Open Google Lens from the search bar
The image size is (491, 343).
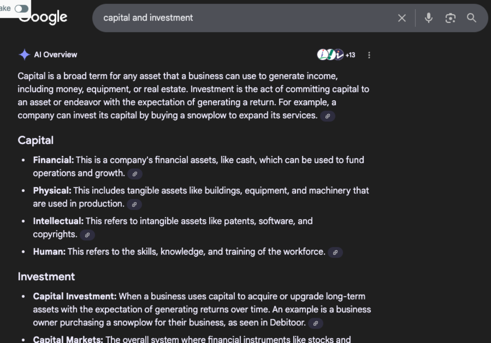pyautogui.click(x=450, y=18)
